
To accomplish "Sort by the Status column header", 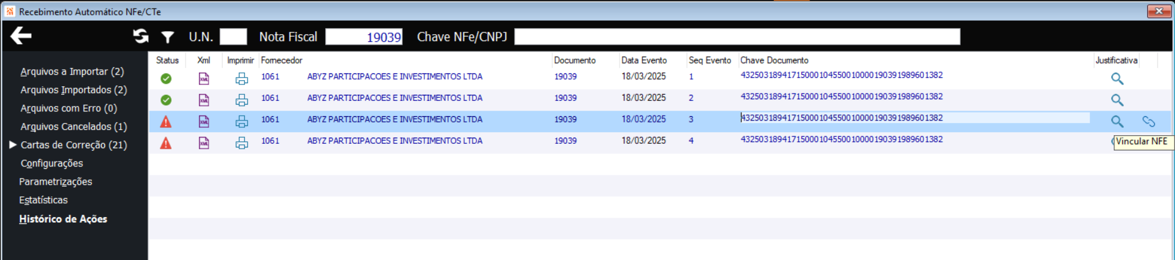I will (x=167, y=61).
